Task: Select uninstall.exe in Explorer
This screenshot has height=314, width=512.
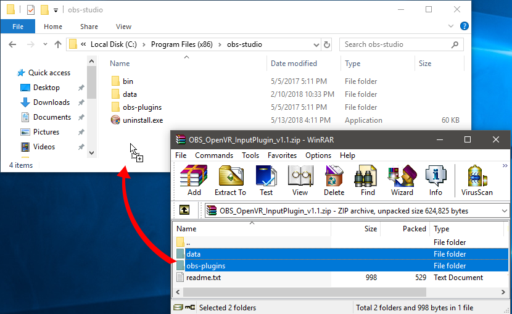Action: [x=142, y=120]
